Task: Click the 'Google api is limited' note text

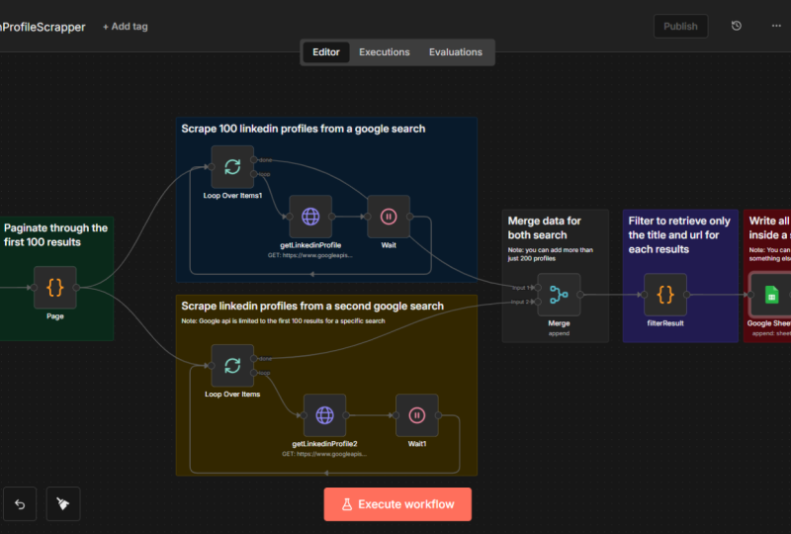Action: 283,321
